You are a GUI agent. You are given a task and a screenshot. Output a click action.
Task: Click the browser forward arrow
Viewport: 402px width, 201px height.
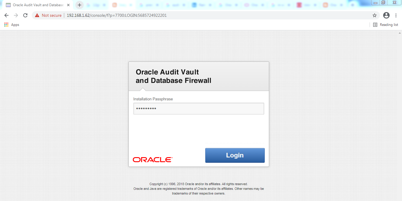16,15
